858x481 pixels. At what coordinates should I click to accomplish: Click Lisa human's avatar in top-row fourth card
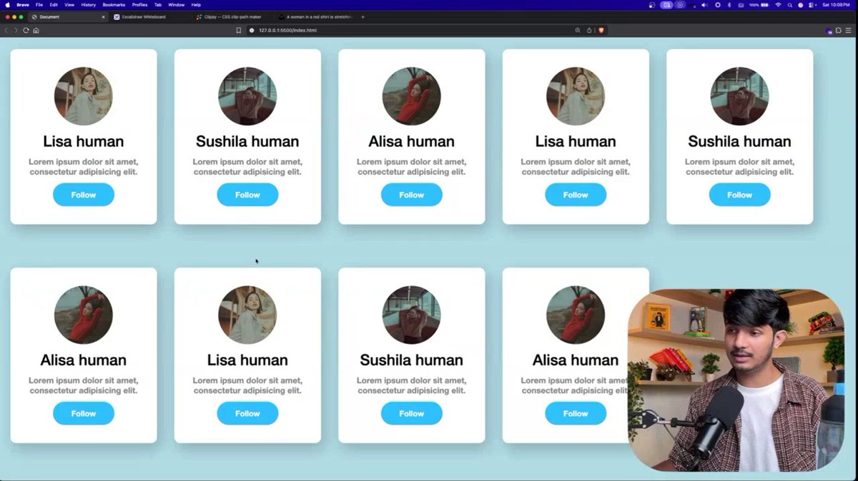[x=576, y=96]
